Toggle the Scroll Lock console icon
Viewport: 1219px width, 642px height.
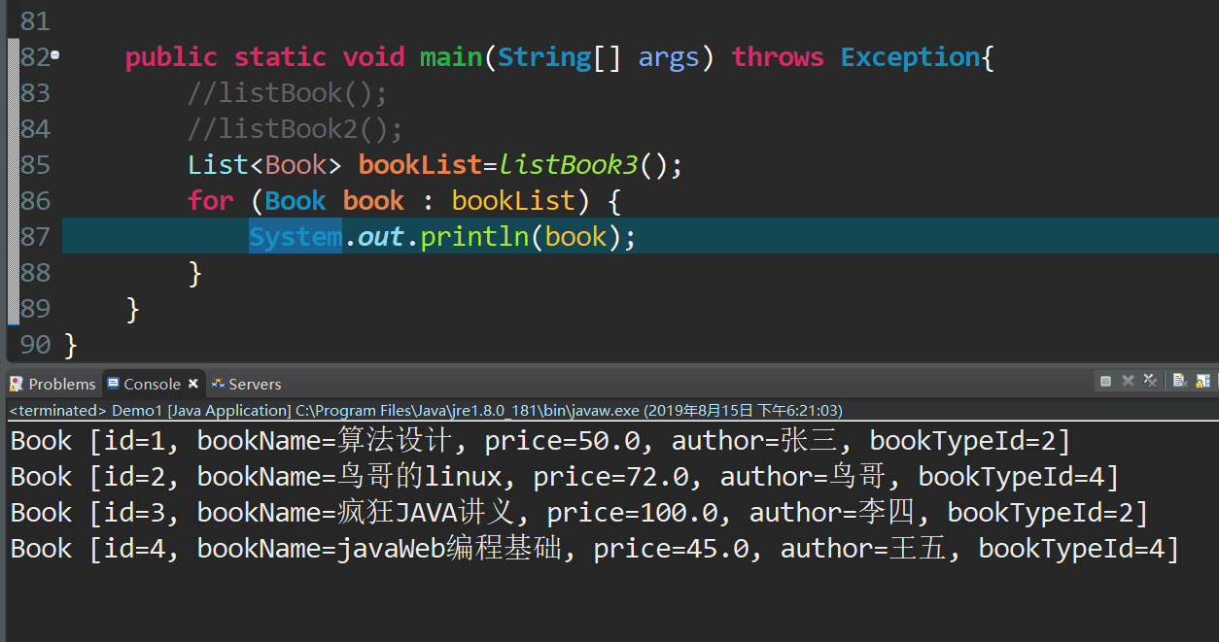pyautogui.click(x=1203, y=382)
